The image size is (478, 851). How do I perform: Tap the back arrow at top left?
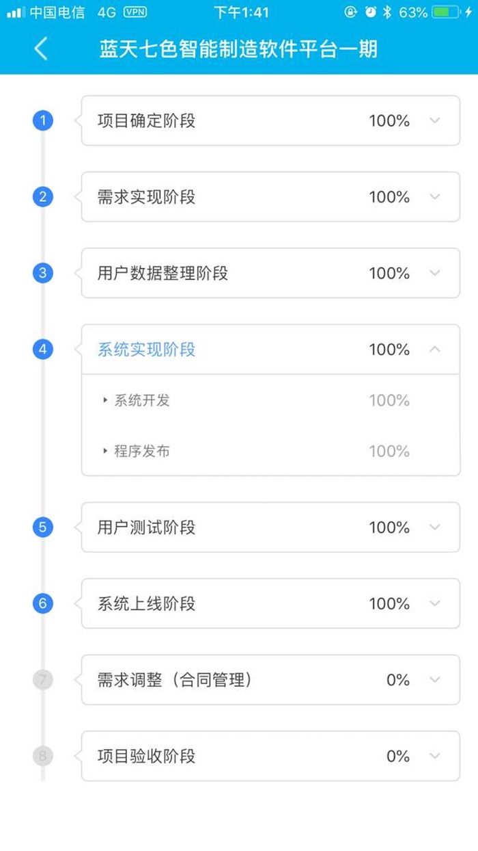tap(39, 49)
